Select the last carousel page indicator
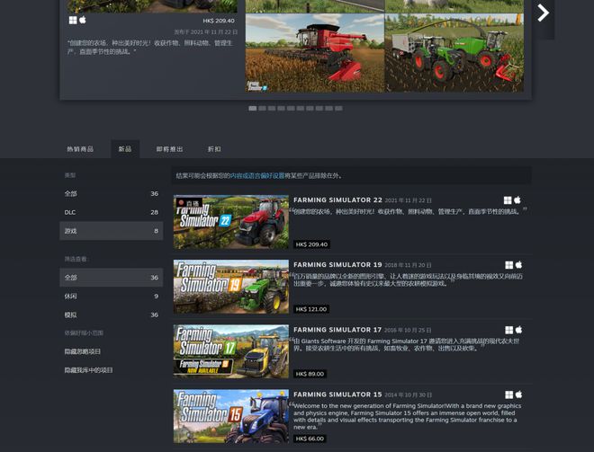 coord(338,108)
